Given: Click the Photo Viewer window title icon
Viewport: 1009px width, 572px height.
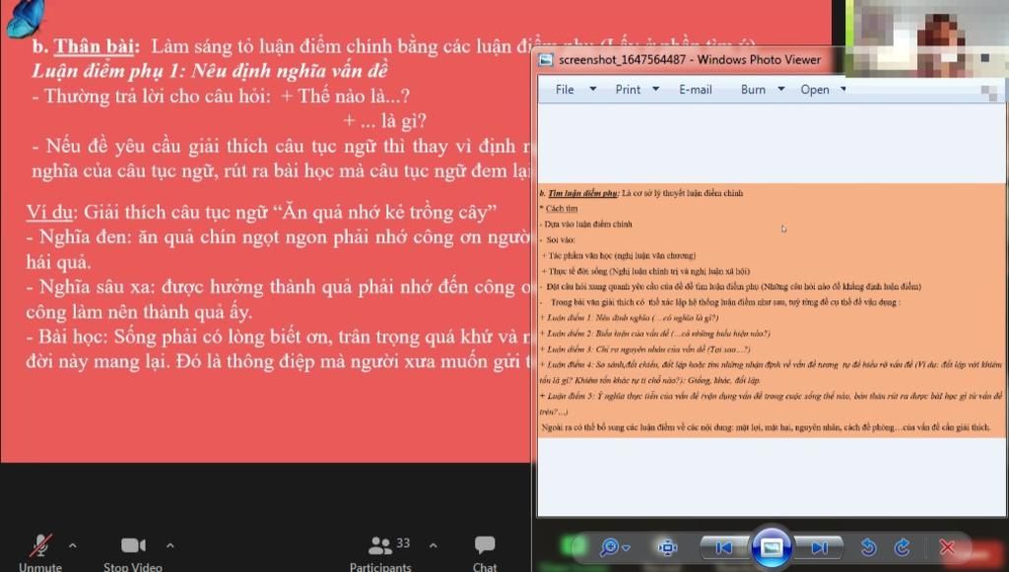Looking at the screenshot, I should [x=546, y=60].
